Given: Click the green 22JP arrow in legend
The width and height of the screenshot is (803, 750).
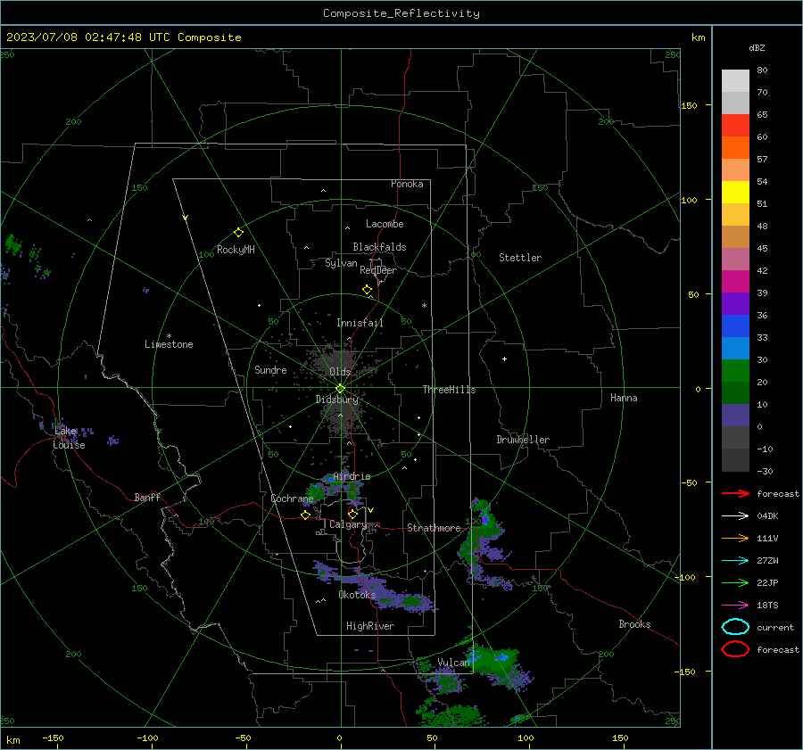Looking at the screenshot, I should [735, 582].
